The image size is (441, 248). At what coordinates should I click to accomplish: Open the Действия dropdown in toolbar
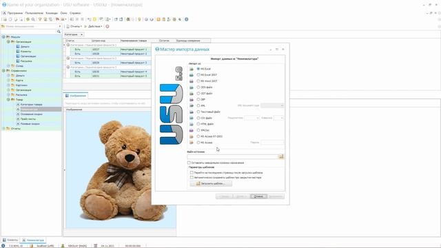click(x=93, y=26)
